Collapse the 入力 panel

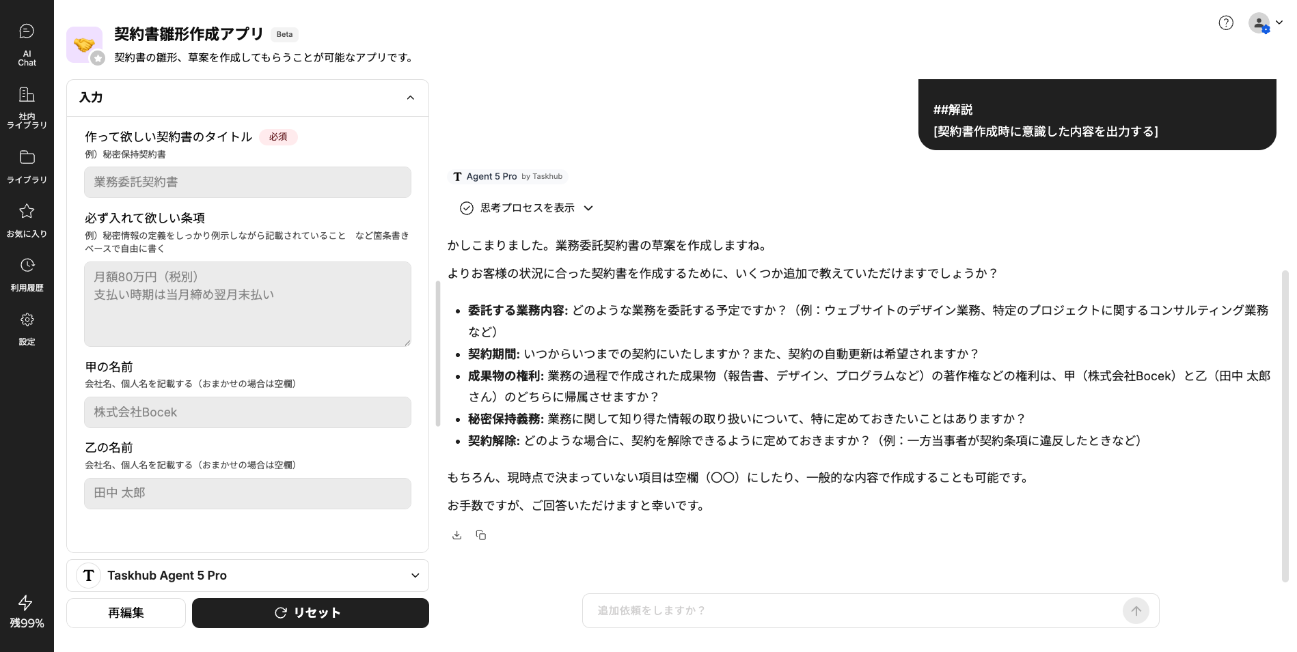[411, 98]
